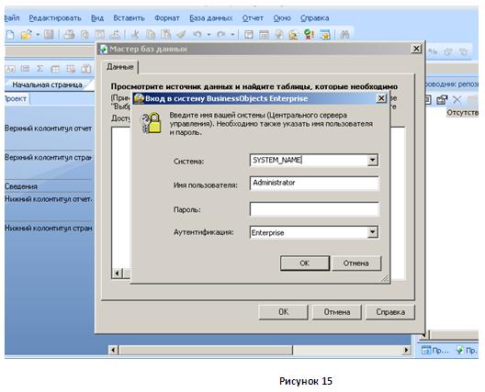
Task: Expand the Аутентификация dropdown arrow
Action: point(372,232)
